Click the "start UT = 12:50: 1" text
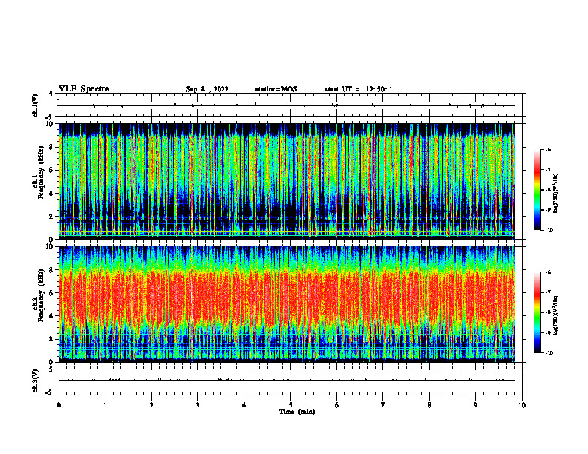Image resolution: width=588 pixels, height=454 pixels. coord(359,89)
